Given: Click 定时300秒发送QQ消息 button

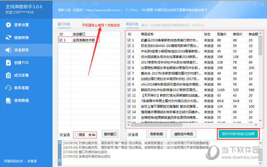Looking at the screenshot, I should tap(238, 134).
